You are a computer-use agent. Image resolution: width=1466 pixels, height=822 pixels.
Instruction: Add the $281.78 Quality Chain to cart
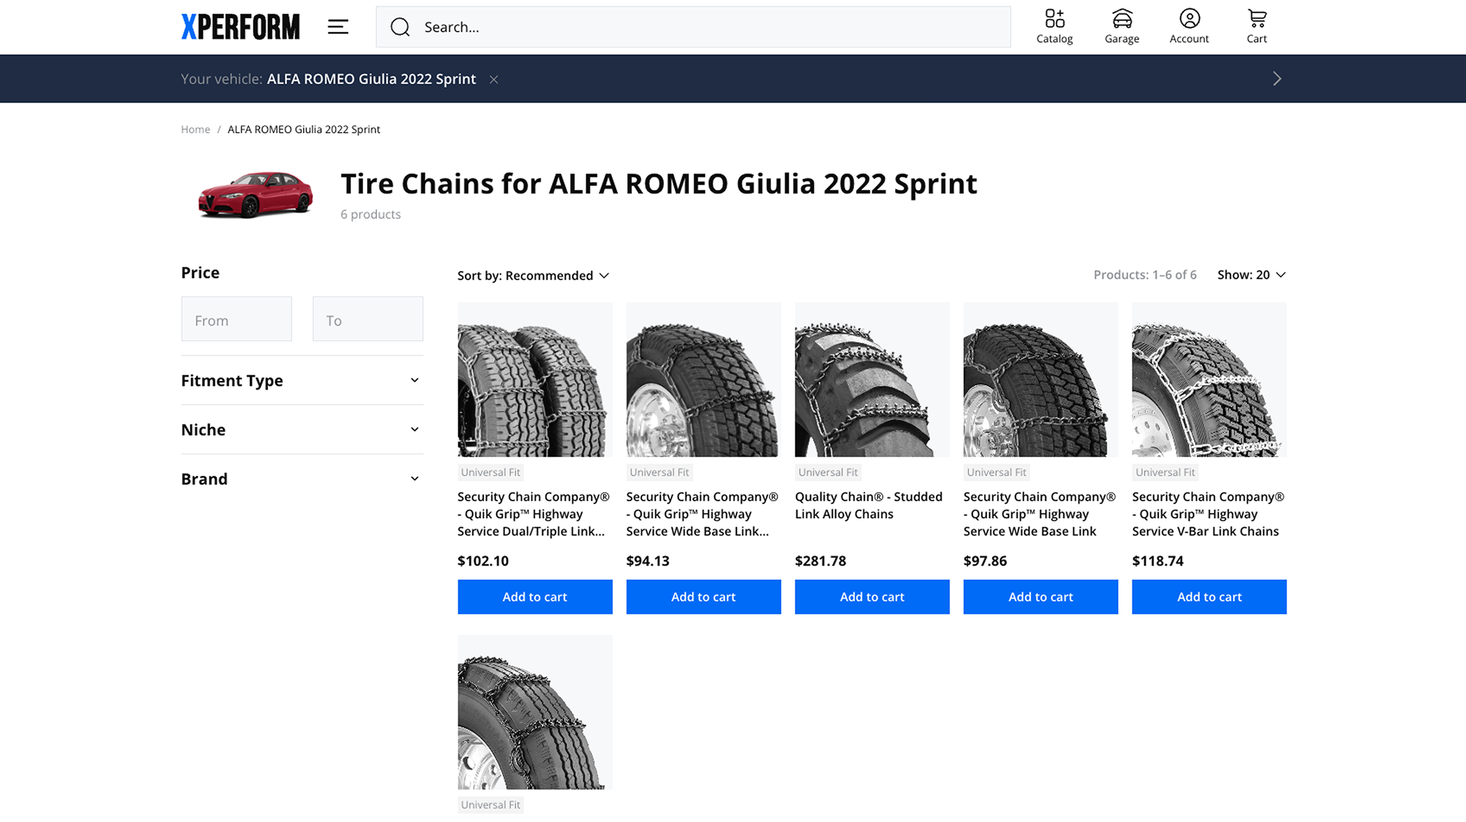point(871,597)
